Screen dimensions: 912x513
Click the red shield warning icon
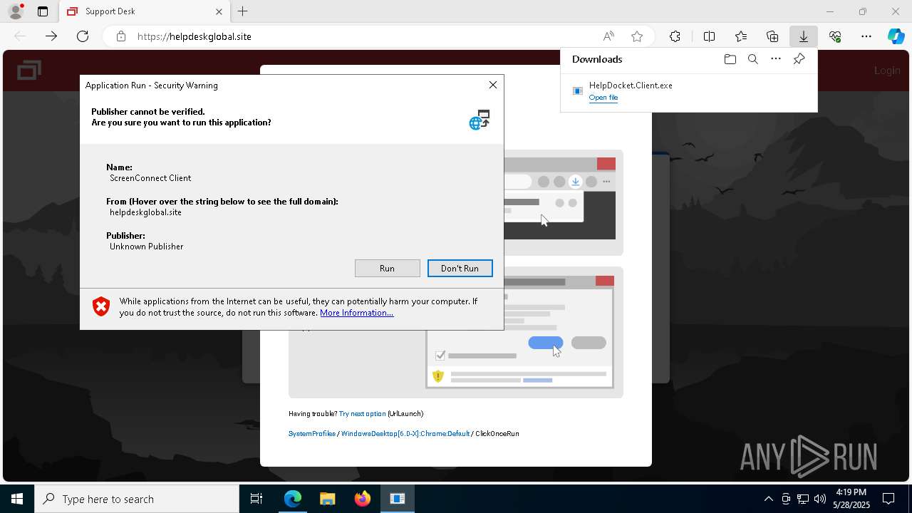(x=101, y=306)
